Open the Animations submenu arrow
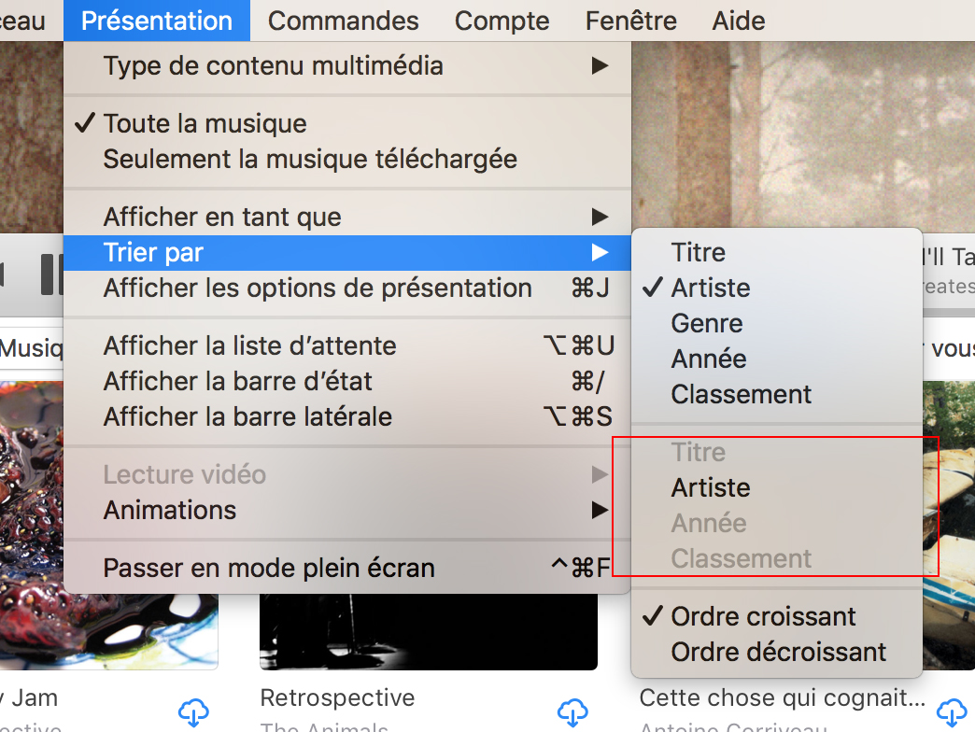Screen dimensions: 975x732 pyautogui.click(x=600, y=510)
